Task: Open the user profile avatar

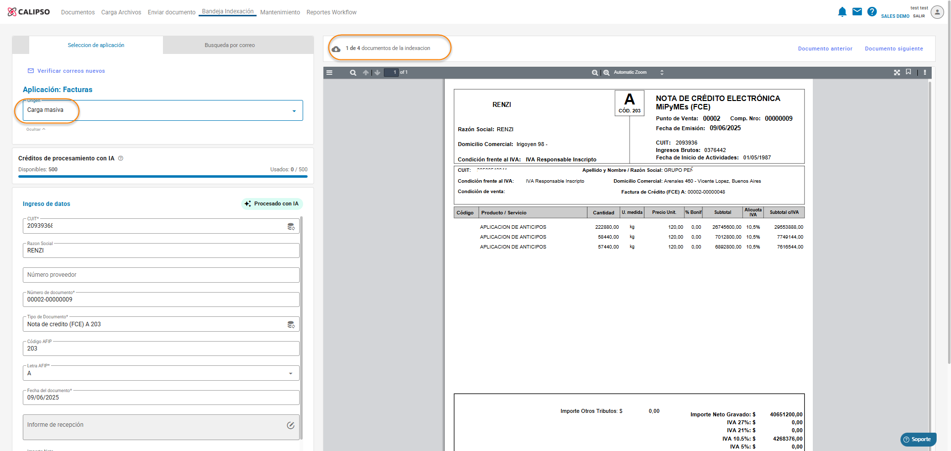Action: [937, 12]
